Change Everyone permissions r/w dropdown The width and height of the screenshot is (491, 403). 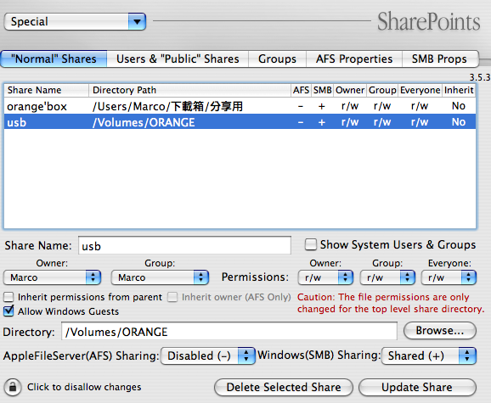(449, 277)
